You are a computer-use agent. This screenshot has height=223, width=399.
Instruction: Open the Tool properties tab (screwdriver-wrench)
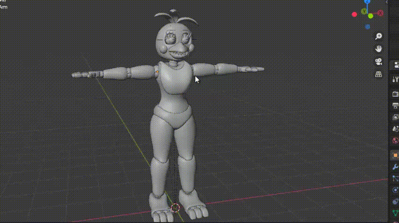[x=395, y=79]
